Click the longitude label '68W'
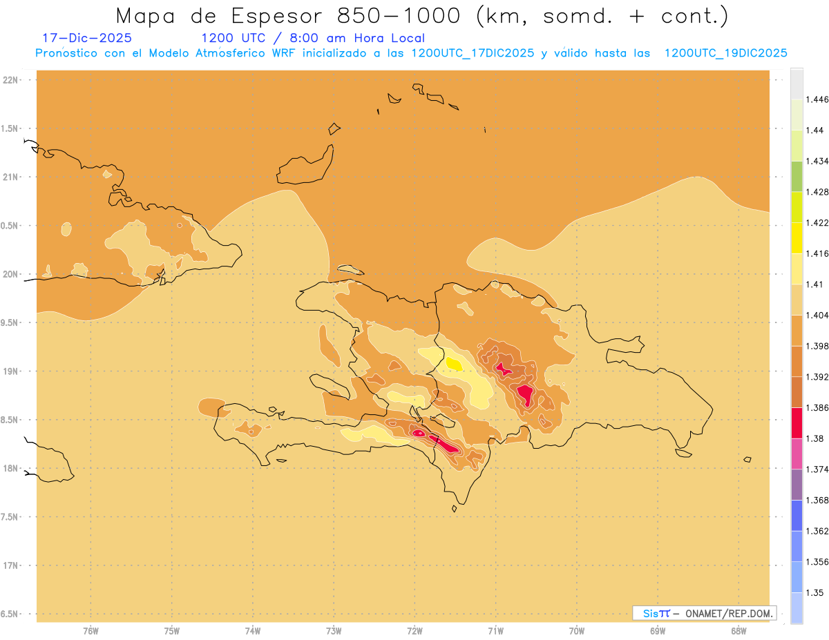The height and width of the screenshot is (640, 829). pos(739,630)
